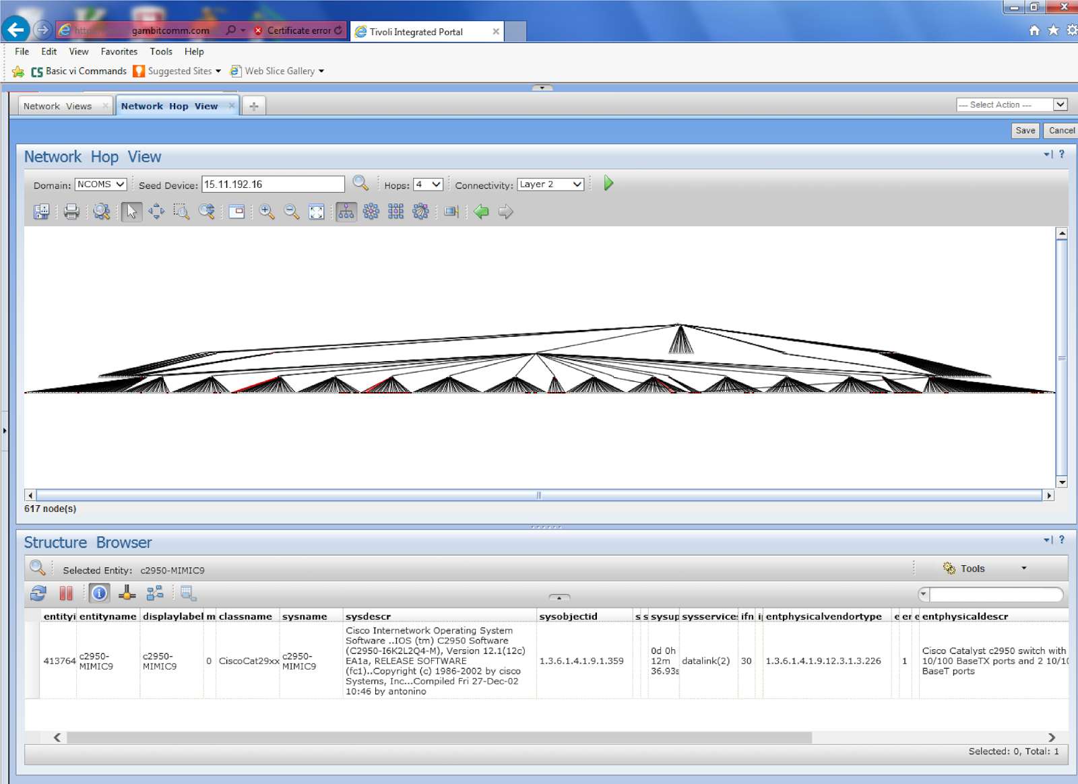This screenshot has width=1078, height=784.
Task: Change the Hops value dropdown
Action: pos(426,184)
